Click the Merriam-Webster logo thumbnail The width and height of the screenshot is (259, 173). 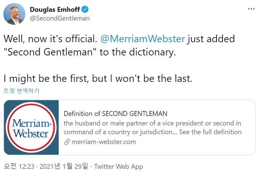31,127
